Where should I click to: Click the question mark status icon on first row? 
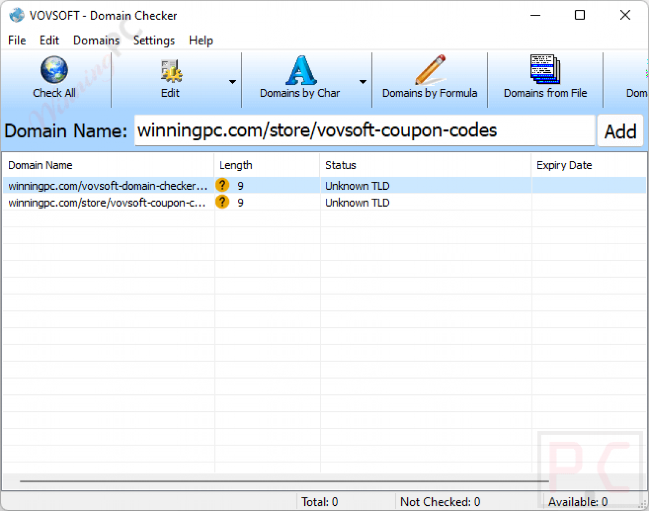[222, 185]
